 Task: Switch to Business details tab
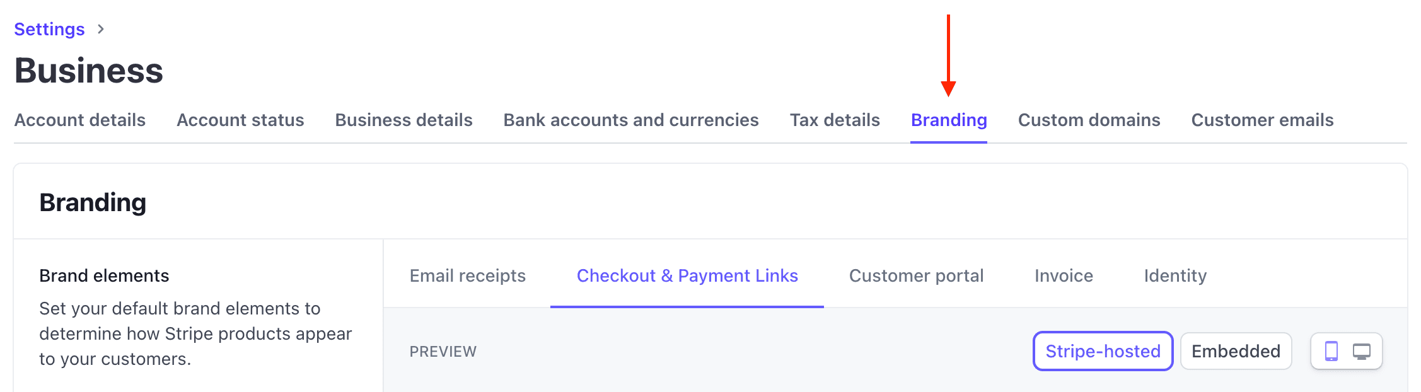[x=403, y=120]
